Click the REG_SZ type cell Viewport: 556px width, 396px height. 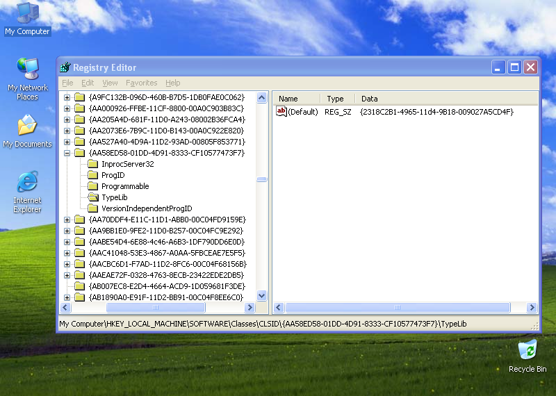[x=338, y=112]
